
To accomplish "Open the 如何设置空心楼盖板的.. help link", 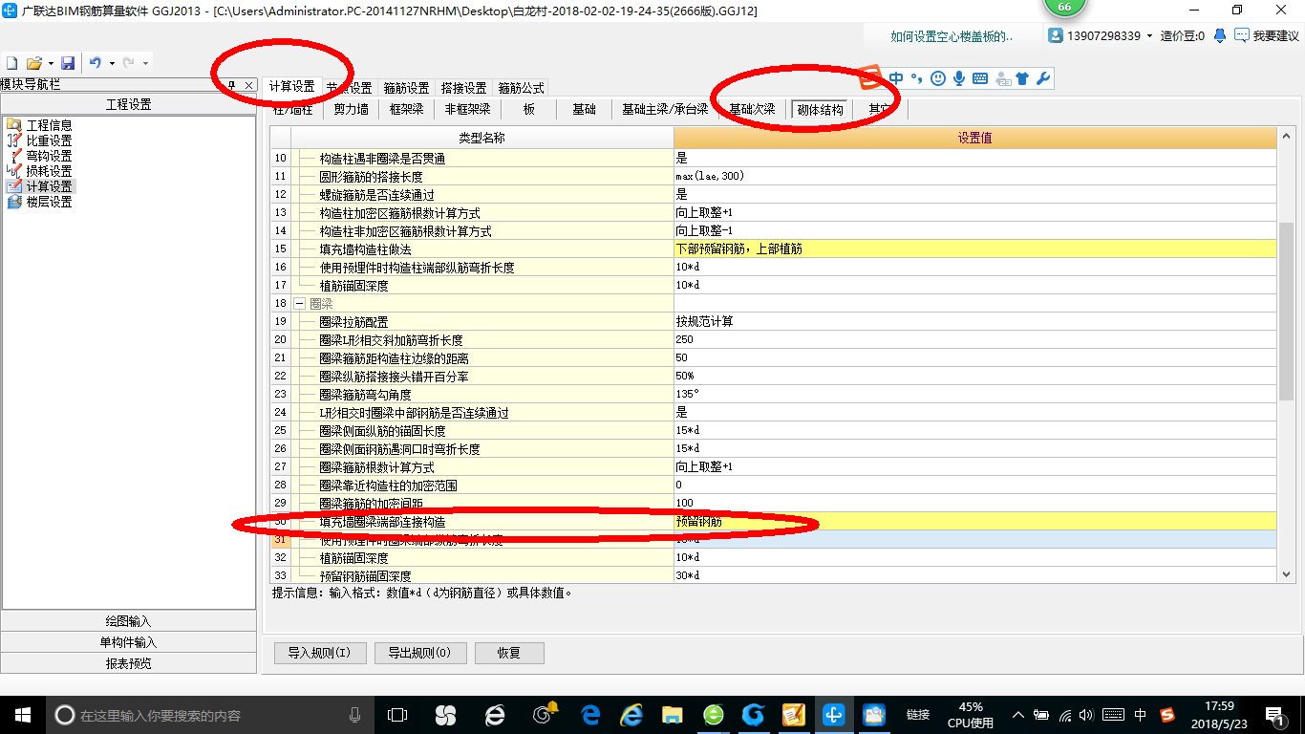I will pyautogui.click(x=951, y=36).
